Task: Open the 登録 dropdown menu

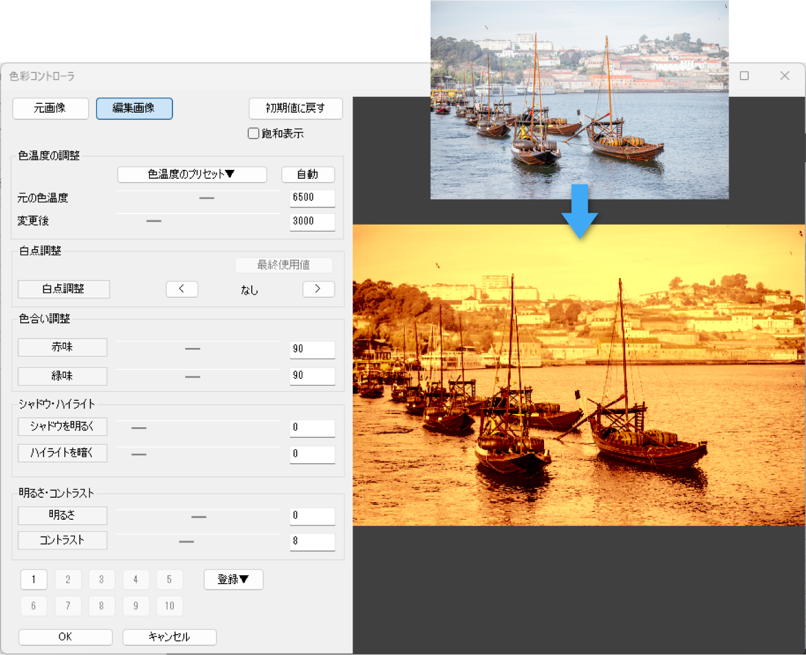Action: pyautogui.click(x=233, y=579)
